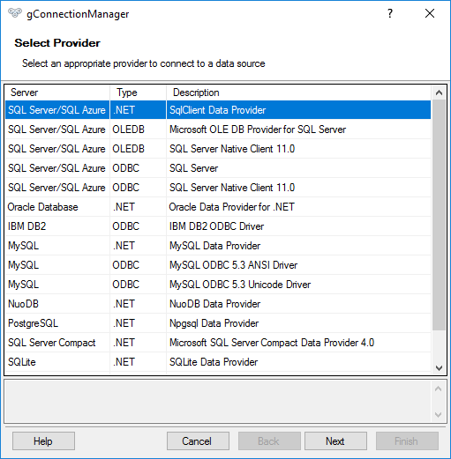This screenshot has height=459, width=451.
Task: Click the question mark help icon in title bar
Action: pos(390,13)
